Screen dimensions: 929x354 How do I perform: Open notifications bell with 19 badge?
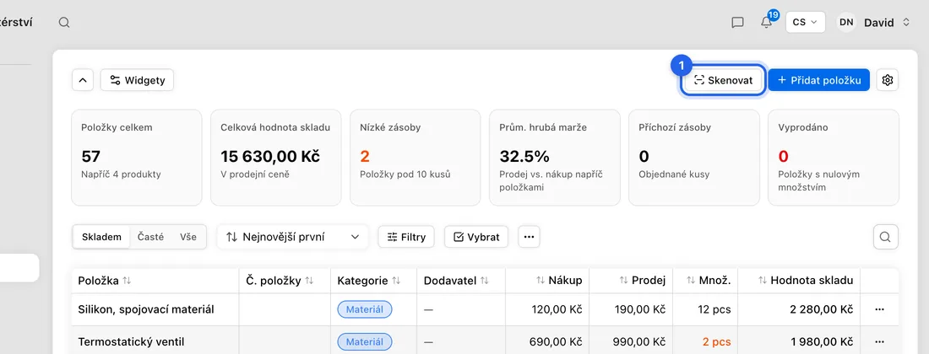[767, 23]
